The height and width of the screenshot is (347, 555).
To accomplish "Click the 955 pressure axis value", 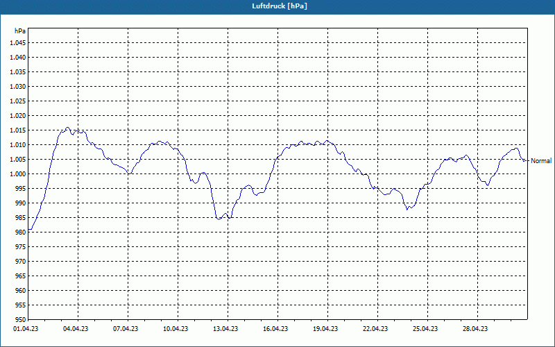I will [21, 305].
